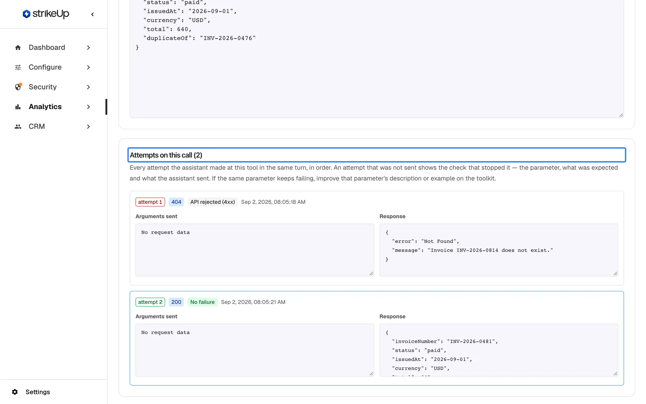
Task: Click the attempt 1 Response resize handle
Action: (615, 274)
